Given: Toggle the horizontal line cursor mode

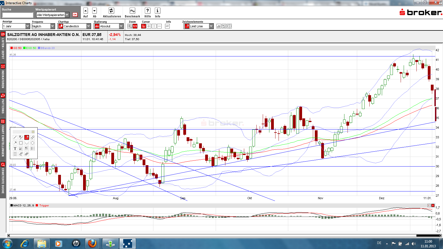Looking at the screenshot, I should 159,26.
